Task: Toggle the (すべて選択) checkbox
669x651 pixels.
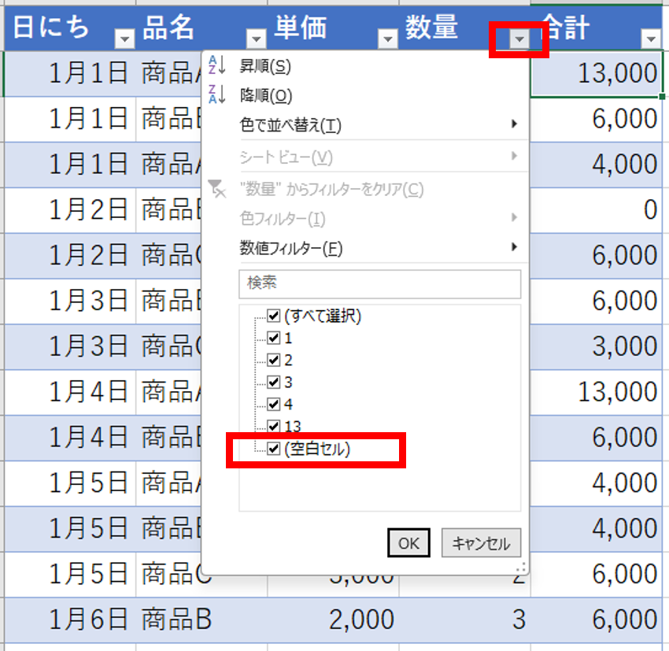Action: (274, 316)
